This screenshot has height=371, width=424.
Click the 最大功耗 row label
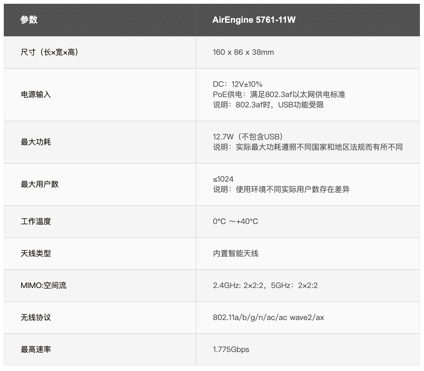pyautogui.click(x=36, y=142)
